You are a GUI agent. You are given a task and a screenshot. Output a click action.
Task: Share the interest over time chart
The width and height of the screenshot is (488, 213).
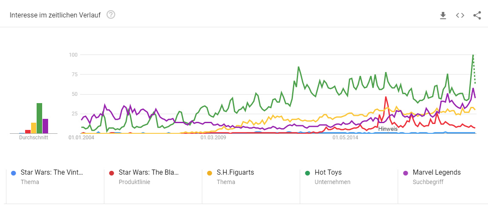coord(477,15)
